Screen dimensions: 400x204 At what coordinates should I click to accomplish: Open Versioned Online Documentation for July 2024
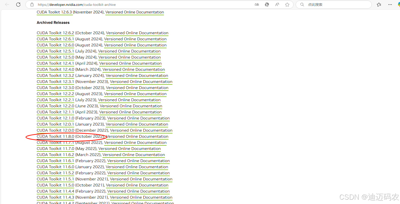click(x=129, y=51)
